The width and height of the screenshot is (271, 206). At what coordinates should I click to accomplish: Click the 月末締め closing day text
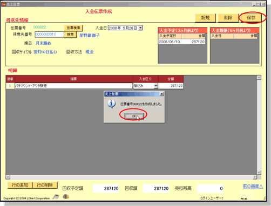tap(43, 43)
